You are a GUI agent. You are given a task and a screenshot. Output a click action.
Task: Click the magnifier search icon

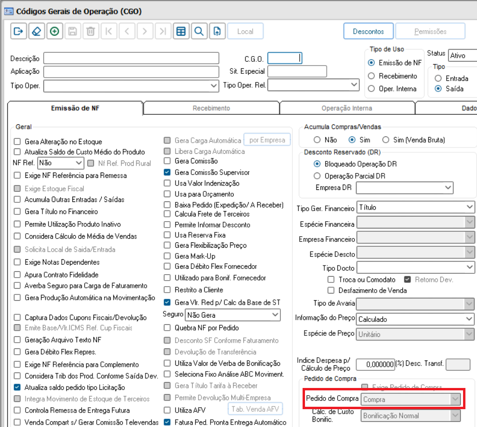coord(199,31)
